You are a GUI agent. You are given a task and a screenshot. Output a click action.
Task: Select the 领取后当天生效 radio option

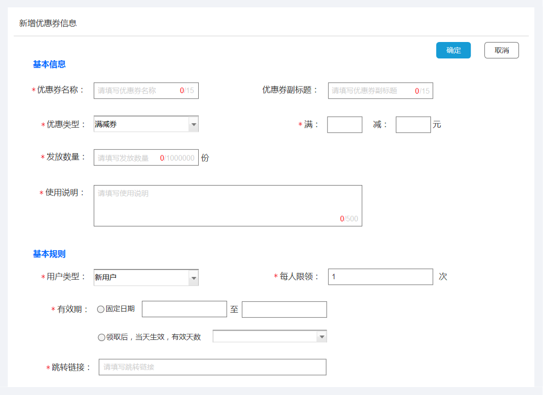102,337
